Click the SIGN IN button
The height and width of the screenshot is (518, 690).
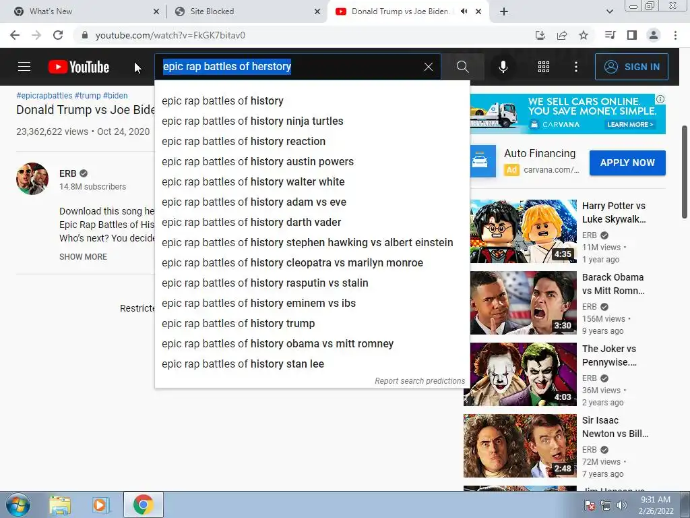(631, 67)
